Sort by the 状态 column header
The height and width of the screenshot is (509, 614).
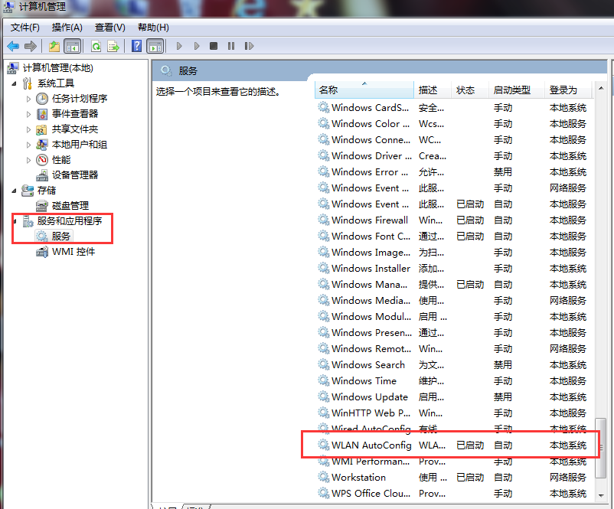click(470, 90)
